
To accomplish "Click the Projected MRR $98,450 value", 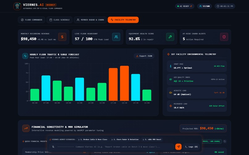I will (206, 128).
